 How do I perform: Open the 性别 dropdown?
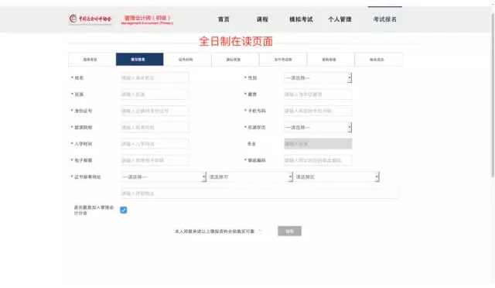point(318,77)
